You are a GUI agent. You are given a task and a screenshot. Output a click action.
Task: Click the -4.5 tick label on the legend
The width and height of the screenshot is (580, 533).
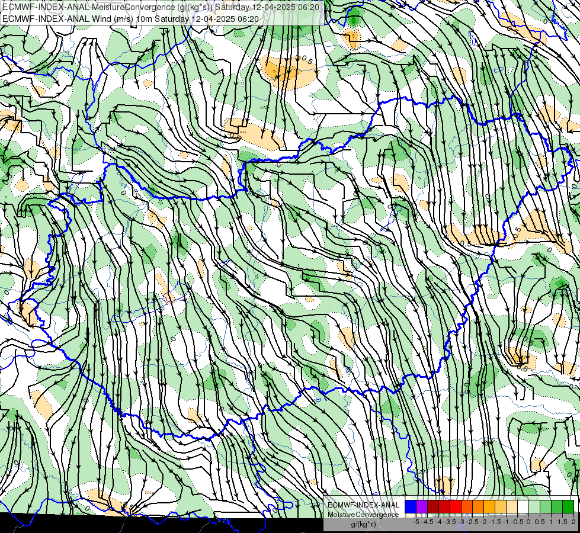point(427,522)
